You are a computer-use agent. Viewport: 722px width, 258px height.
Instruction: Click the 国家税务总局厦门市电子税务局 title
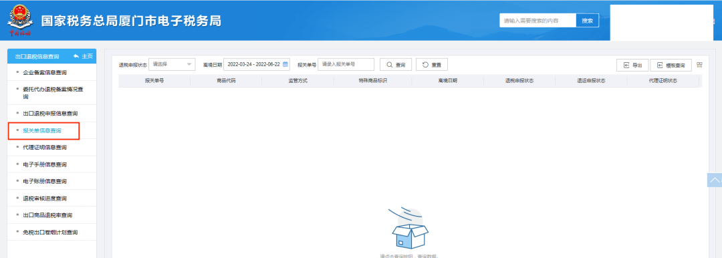[131, 21]
